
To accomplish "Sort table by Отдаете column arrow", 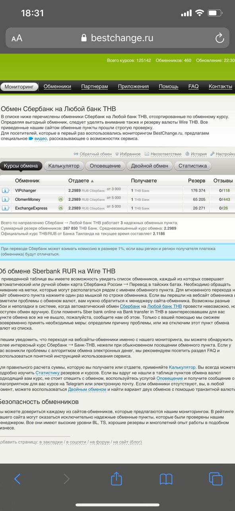I will [x=92, y=181].
